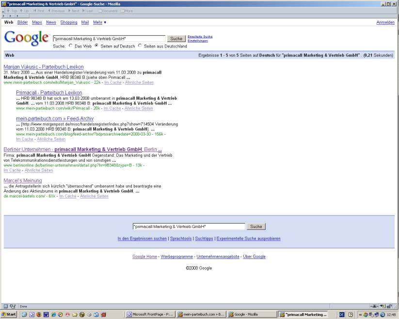Open 'Im Cache' for the Berliner Unternehmen result

(12, 170)
